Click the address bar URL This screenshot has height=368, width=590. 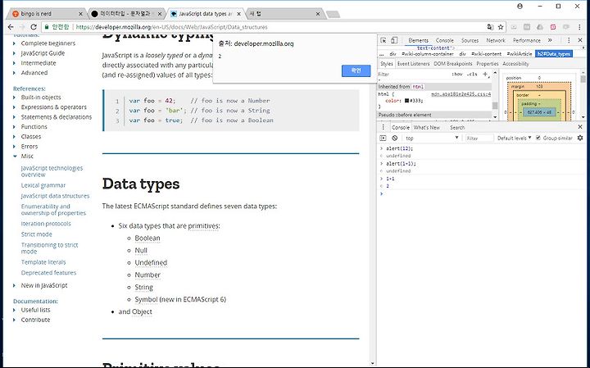click(171, 27)
